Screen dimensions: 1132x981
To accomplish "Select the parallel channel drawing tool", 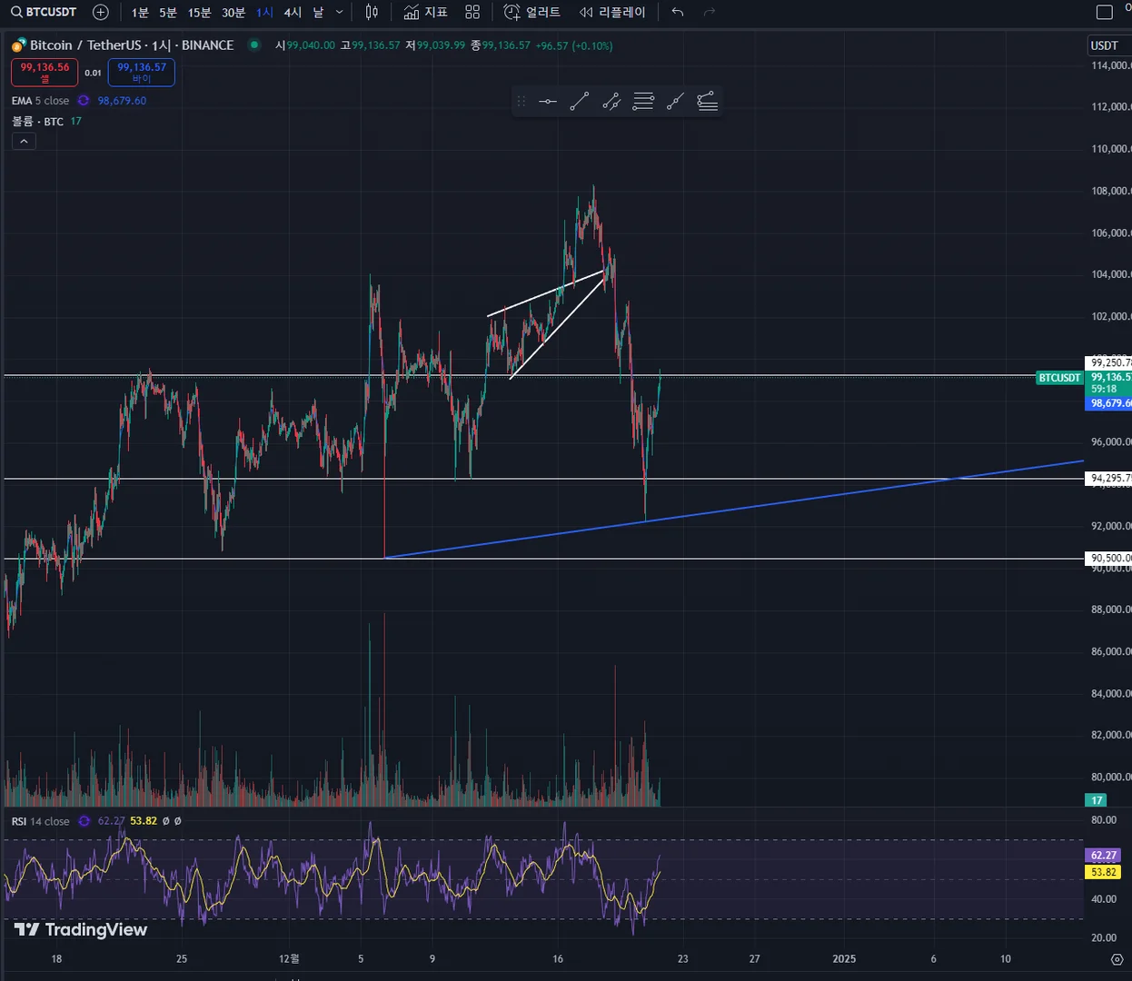I will tap(611, 102).
